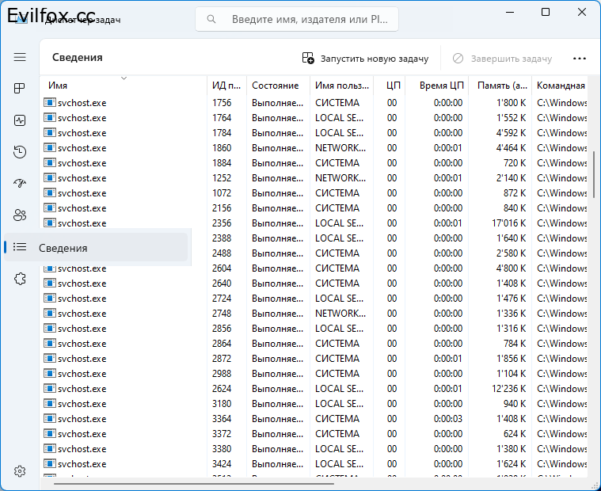Open the three-dot more options menu
Viewport: 601px width, 491px height.
(579, 59)
